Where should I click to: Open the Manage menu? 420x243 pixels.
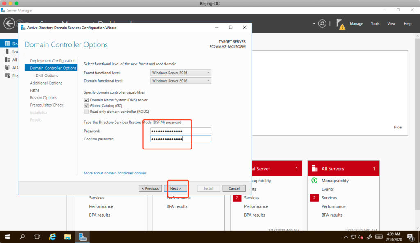356,24
